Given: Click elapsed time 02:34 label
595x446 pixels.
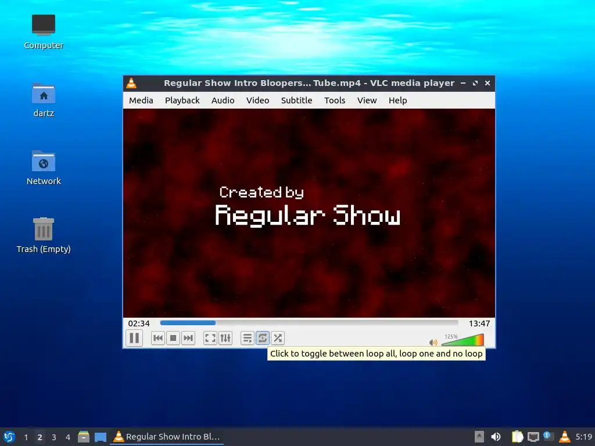Looking at the screenshot, I should click(139, 323).
